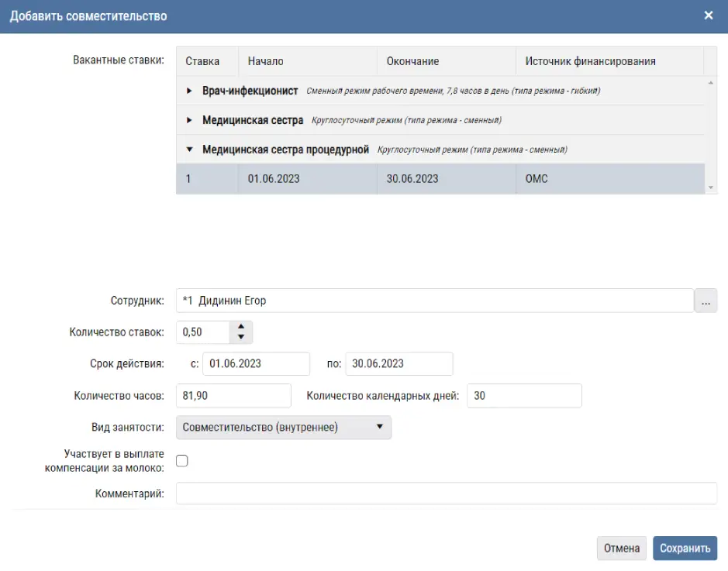Enable the milk compensation checkbox
Screen dimensions: 728x571
pyautogui.click(x=182, y=461)
